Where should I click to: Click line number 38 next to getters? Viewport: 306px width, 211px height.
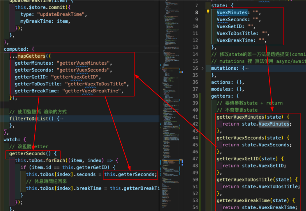click(x=195, y=96)
